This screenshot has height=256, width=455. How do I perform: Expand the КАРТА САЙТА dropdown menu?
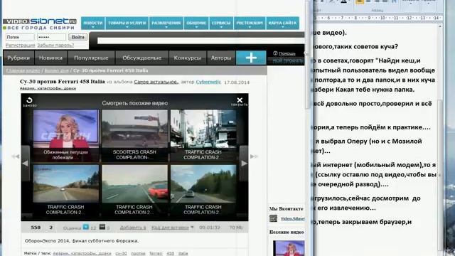[282, 23]
